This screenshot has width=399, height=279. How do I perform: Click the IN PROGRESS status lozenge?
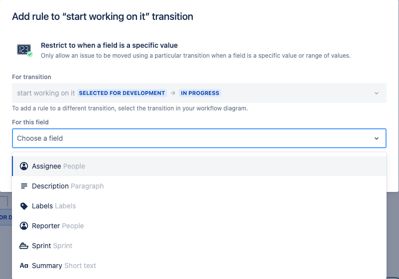point(200,93)
